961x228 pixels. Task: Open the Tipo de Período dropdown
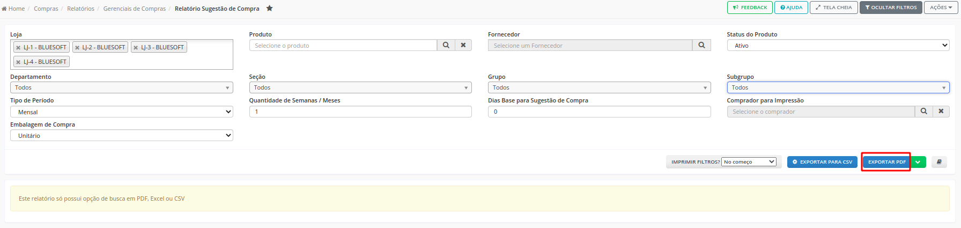click(x=121, y=112)
